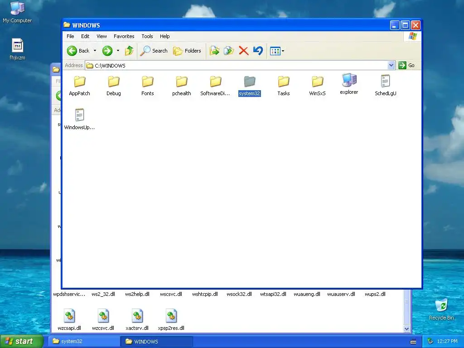Viewport: 464px width, 348px height.
Task: Expand the Forward history dropdown arrow
Action: pos(118,51)
